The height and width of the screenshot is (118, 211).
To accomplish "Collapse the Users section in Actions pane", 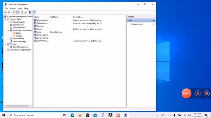I will coord(154,21).
